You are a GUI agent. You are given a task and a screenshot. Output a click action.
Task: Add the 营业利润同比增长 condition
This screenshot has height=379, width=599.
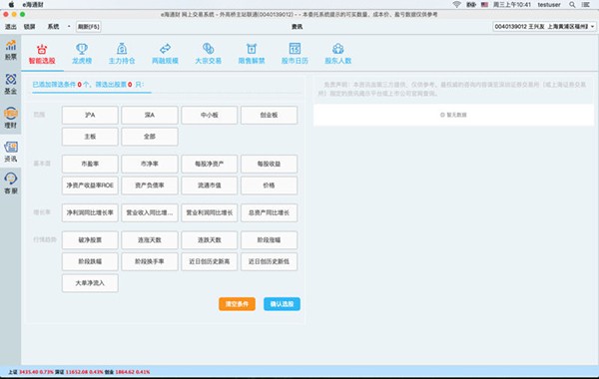(209, 212)
